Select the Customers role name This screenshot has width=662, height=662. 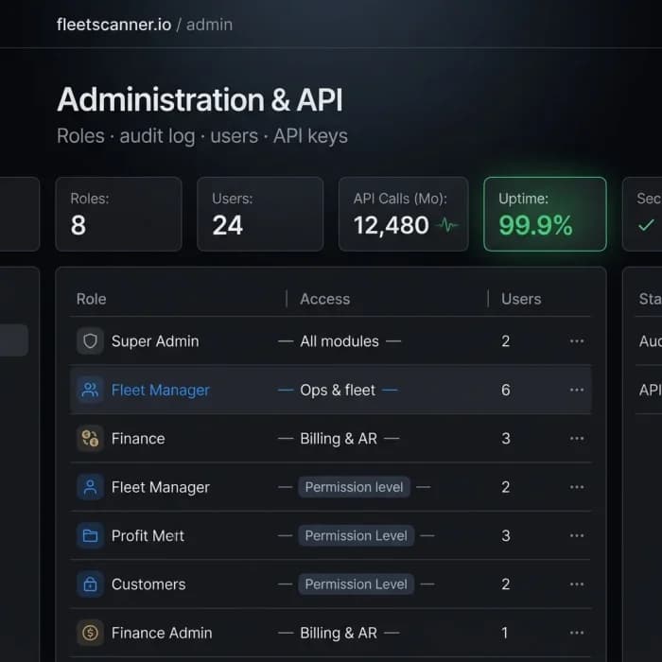[148, 584]
